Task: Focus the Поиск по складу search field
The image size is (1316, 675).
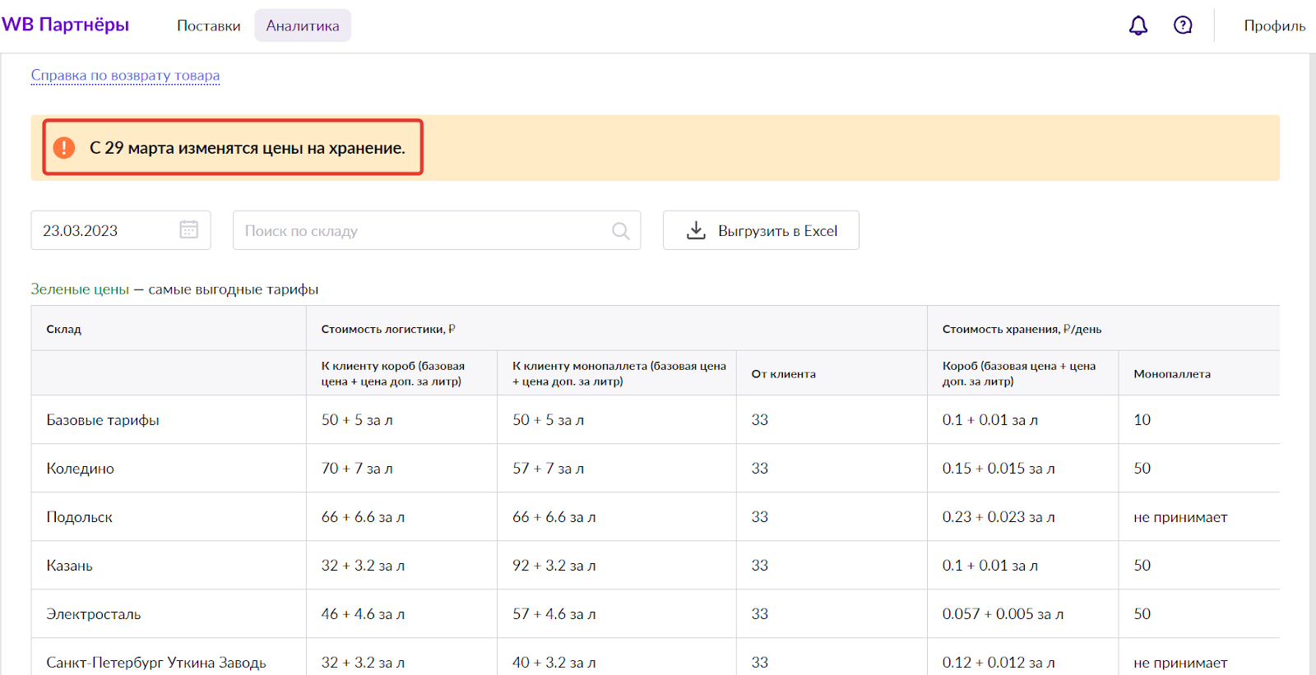Action: (437, 230)
